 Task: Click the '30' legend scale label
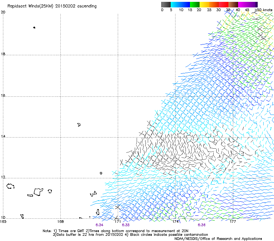pos(218,10)
